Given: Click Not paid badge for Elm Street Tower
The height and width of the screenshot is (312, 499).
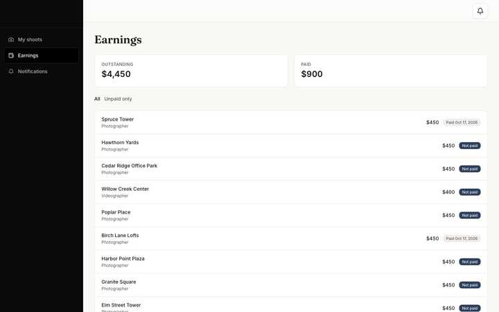Looking at the screenshot, I should pyautogui.click(x=470, y=308).
